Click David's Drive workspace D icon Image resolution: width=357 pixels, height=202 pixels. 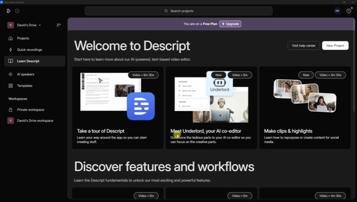tap(11, 120)
